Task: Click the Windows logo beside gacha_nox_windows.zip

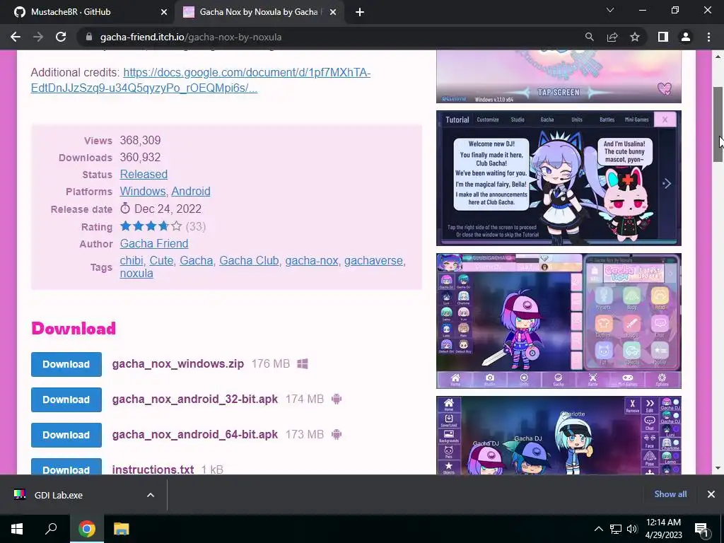Action: (x=303, y=364)
